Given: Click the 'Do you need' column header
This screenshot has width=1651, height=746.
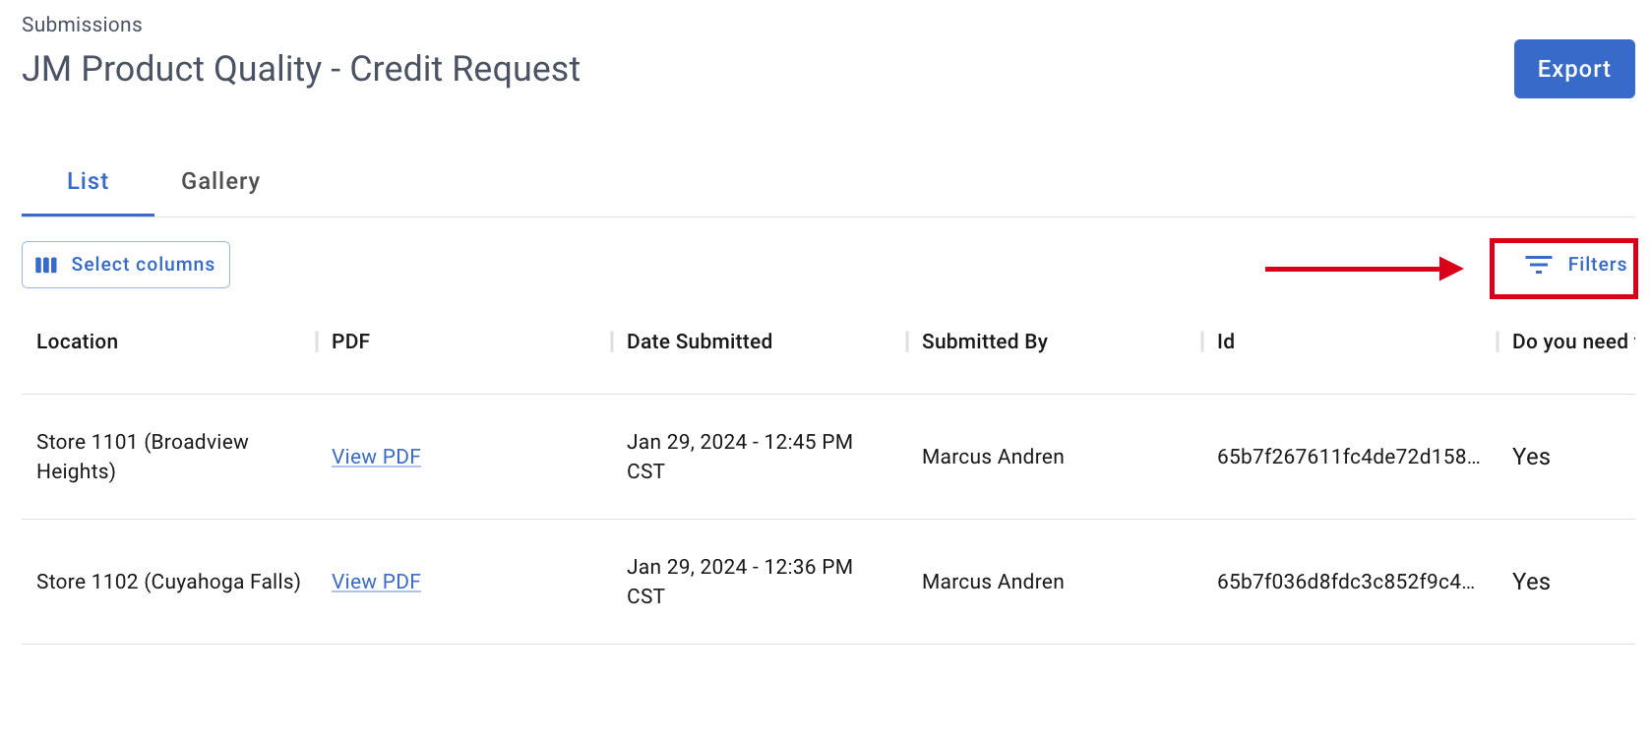Looking at the screenshot, I should [1572, 342].
